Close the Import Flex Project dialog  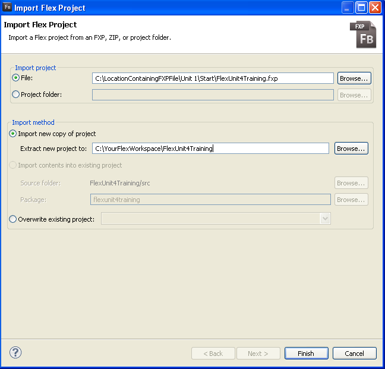(x=375, y=8)
